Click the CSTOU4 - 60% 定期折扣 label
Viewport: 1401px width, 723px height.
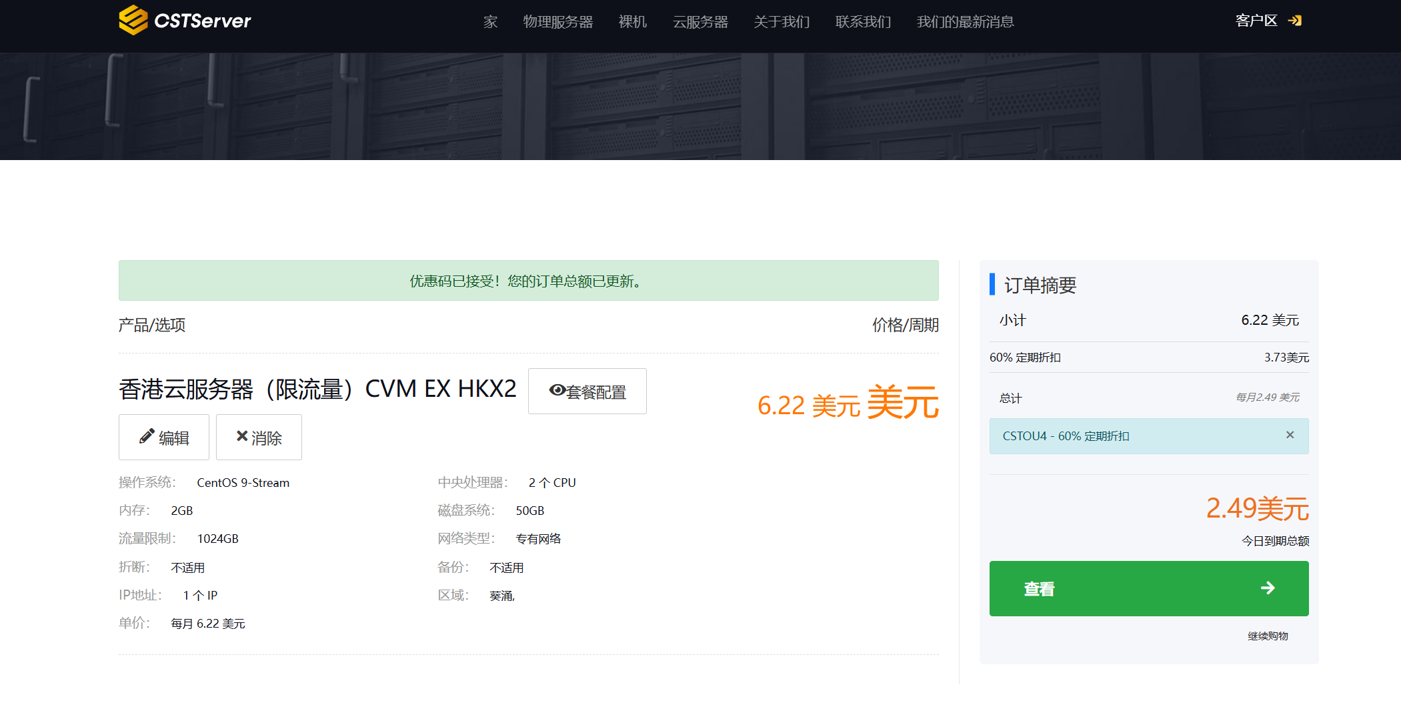[x=1066, y=436]
